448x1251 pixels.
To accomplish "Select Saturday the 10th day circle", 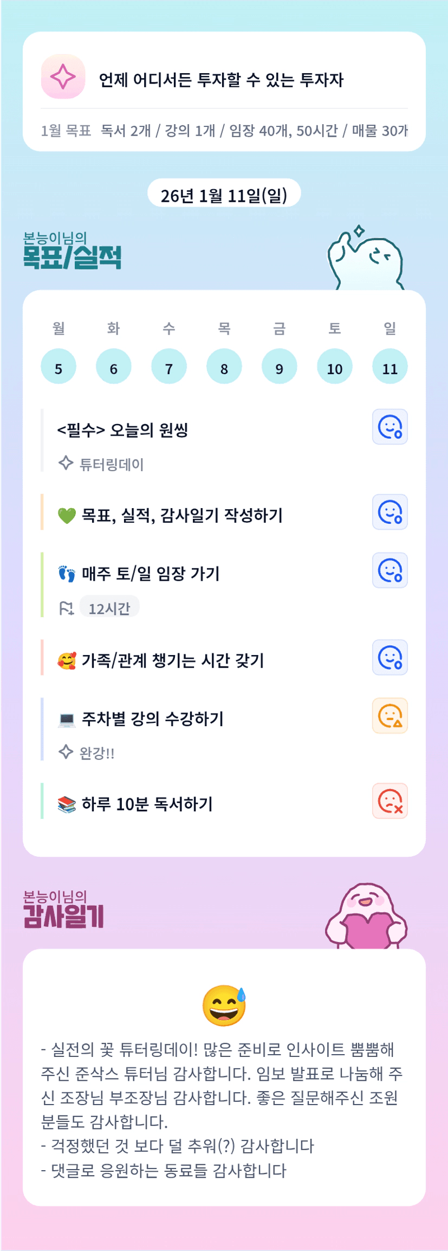I will click(334, 367).
